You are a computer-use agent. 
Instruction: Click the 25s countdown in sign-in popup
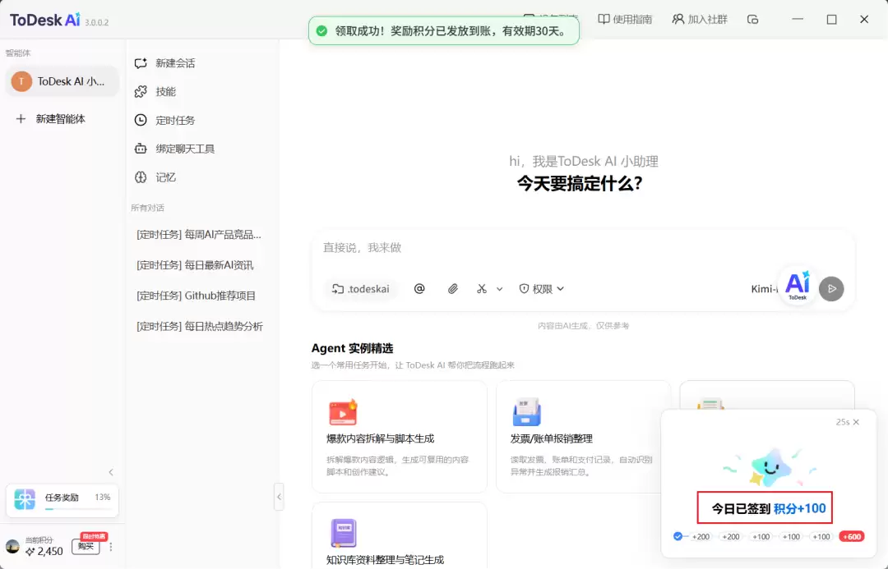tap(842, 422)
